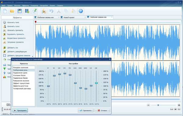
Task: Click the waveform zoom slider handle
Action: pos(158,105)
